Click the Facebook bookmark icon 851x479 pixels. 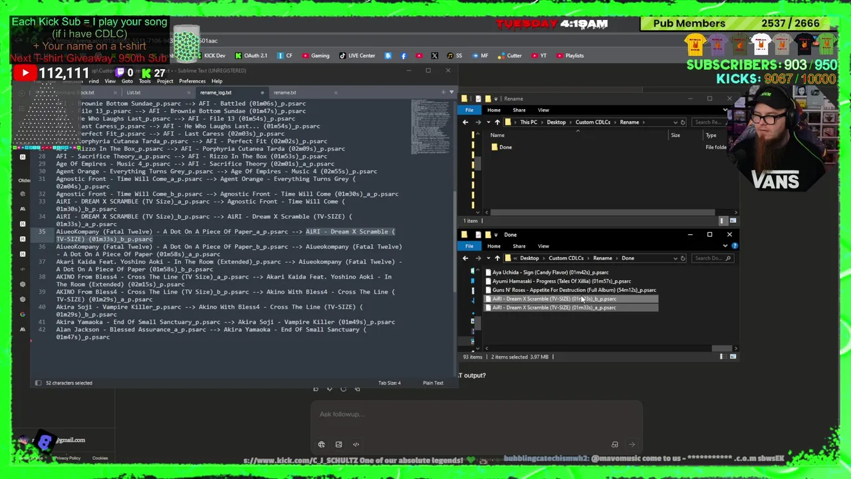coord(404,56)
